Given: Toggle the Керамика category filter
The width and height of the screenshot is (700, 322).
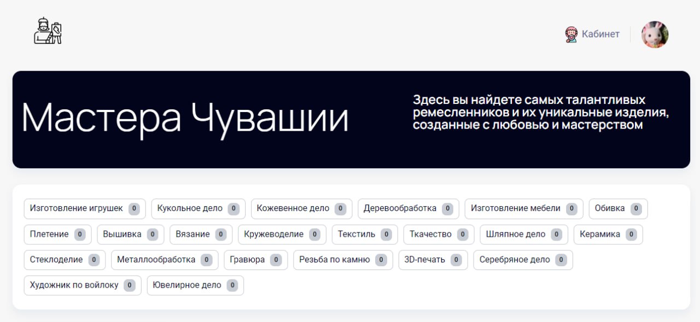Looking at the screenshot, I should click(608, 234).
